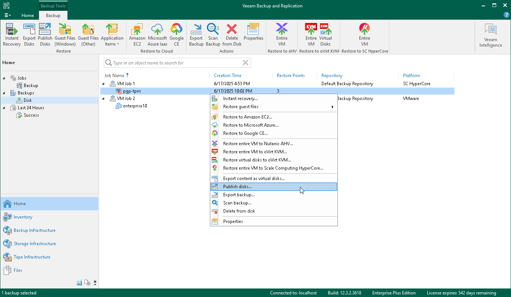Viewport: 511px width, 297px height.
Task: Open backup Properties from the ribbon
Action: 253,32
